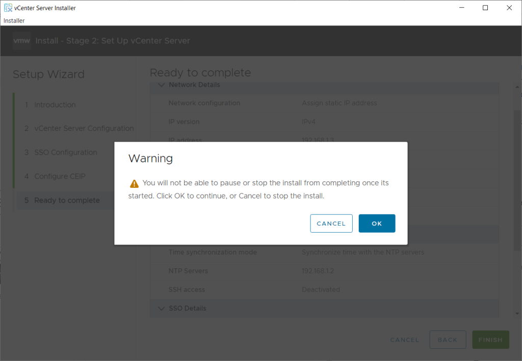Image resolution: width=522 pixels, height=361 pixels.
Task: Click the vCenter Server Installer title bar icon
Action: pyautogui.click(x=8, y=8)
